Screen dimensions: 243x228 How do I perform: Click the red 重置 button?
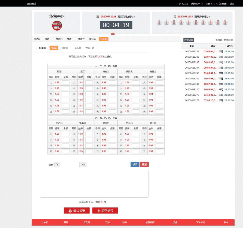pyautogui.click(x=144, y=164)
